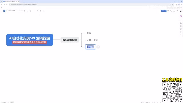Viewport: 183px width, 103px height.
Task: Reload the browser page
Action: coord(7,5)
